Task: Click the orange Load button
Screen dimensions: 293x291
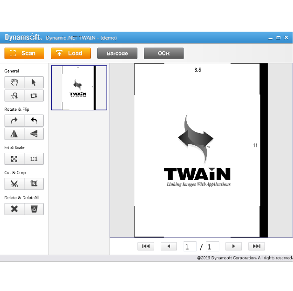Action: point(71,53)
